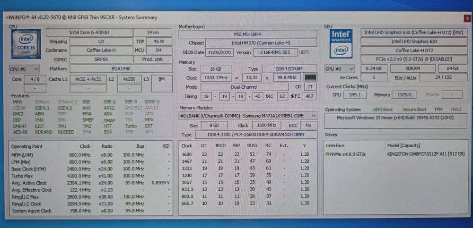The image size is (473, 228).
Task: Click the Operating Point column header
Action: click(x=27, y=146)
